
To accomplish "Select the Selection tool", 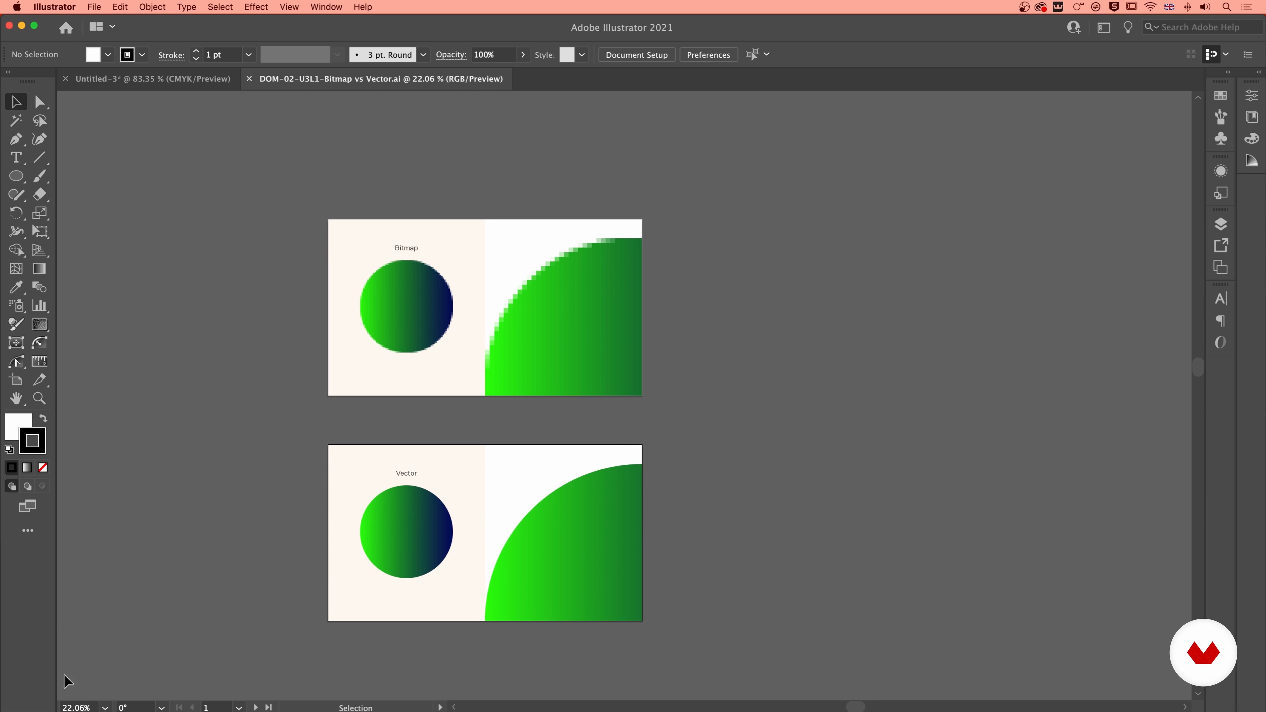I will point(16,102).
